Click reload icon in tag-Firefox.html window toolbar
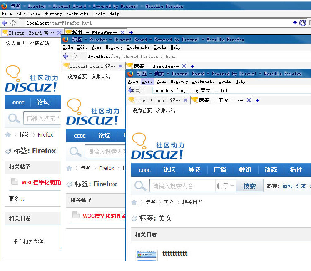Image resolution: width=311 pixels, height=271 pixels. click(303, 23)
